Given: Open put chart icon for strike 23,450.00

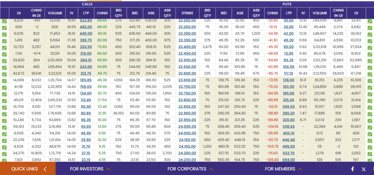Looking at the screenshot, I should tap(370, 54).
